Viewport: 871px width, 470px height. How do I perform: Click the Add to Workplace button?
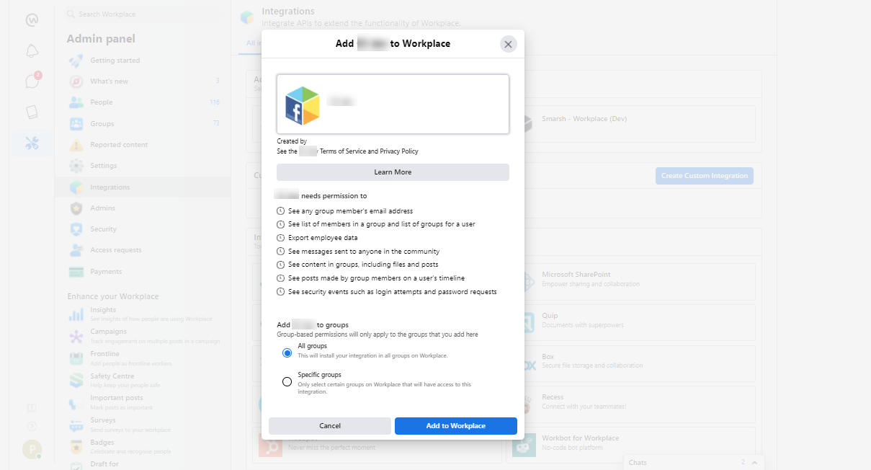coord(455,426)
